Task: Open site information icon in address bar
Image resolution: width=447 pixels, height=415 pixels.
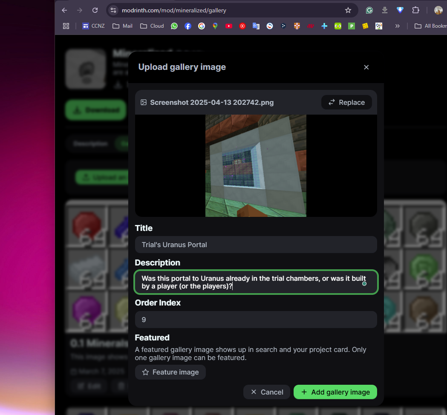Action: click(x=113, y=10)
